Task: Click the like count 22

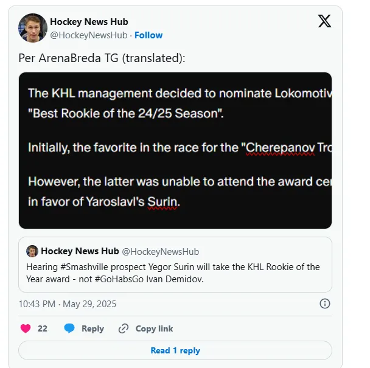Action: pos(43,328)
